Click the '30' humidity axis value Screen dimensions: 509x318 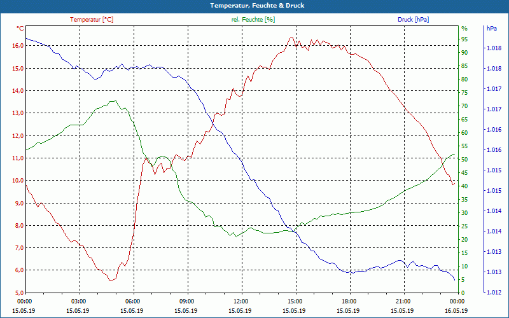click(464, 213)
